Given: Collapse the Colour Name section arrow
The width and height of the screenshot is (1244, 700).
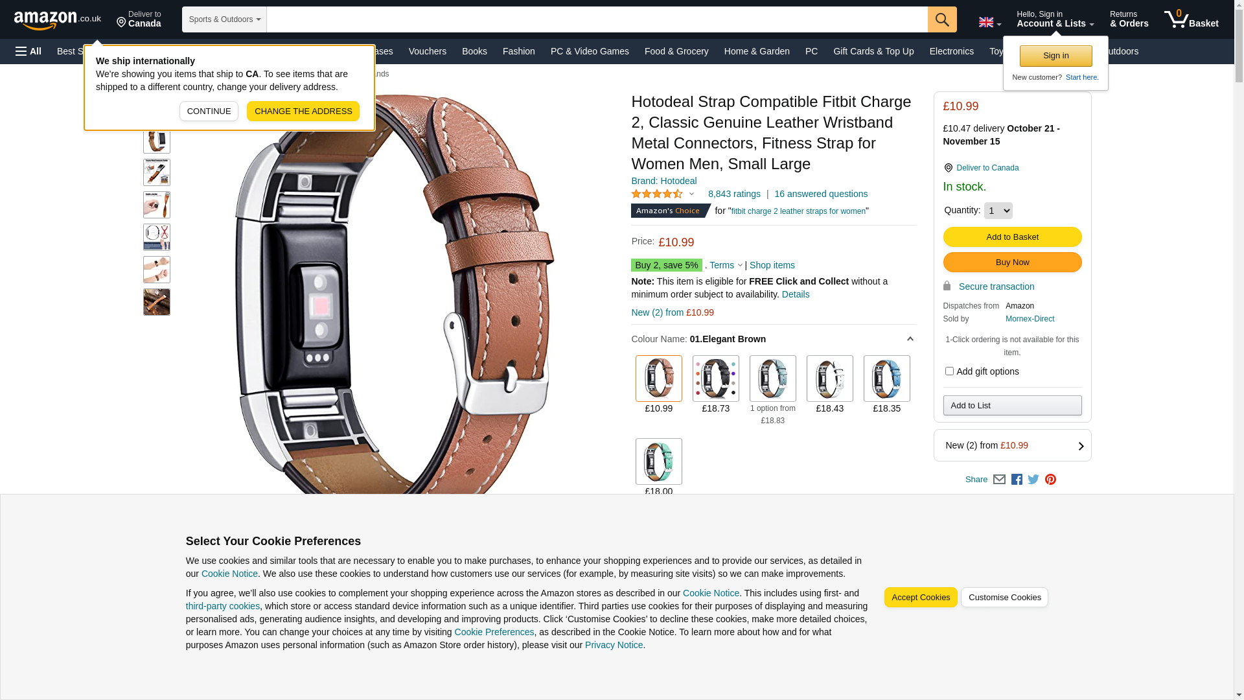Looking at the screenshot, I should [x=910, y=339].
